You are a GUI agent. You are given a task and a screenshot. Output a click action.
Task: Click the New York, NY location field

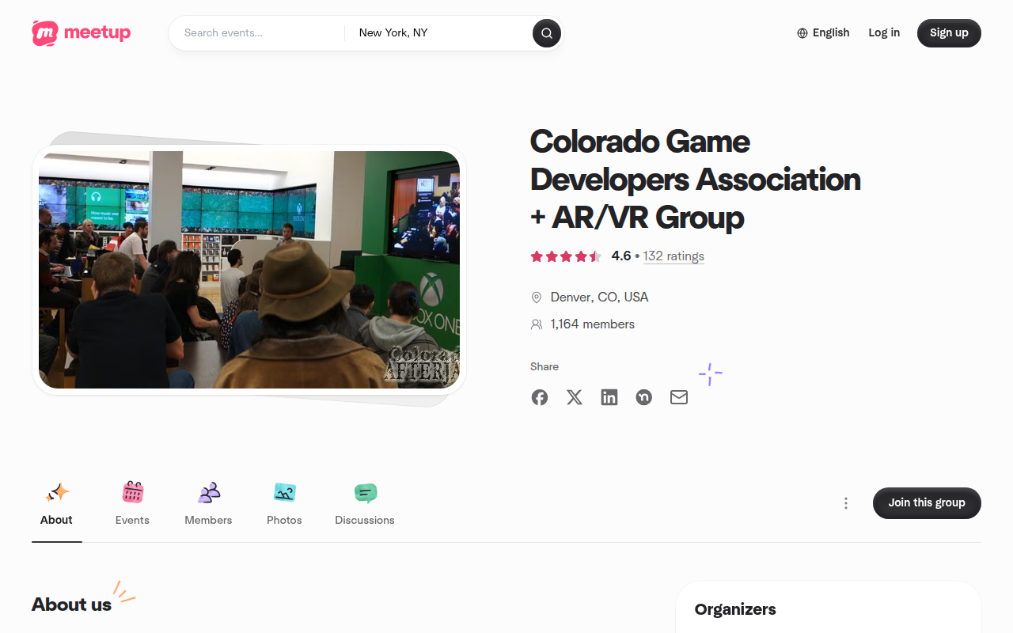point(438,33)
